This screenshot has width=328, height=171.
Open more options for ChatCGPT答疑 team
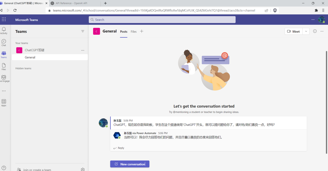[83, 50]
